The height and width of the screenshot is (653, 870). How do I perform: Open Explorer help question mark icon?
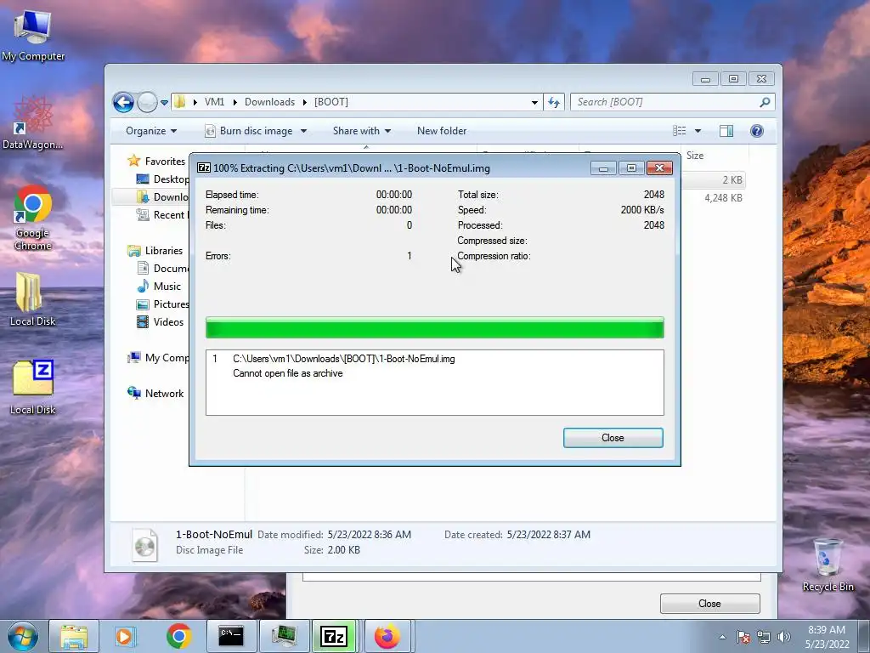(757, 130)
